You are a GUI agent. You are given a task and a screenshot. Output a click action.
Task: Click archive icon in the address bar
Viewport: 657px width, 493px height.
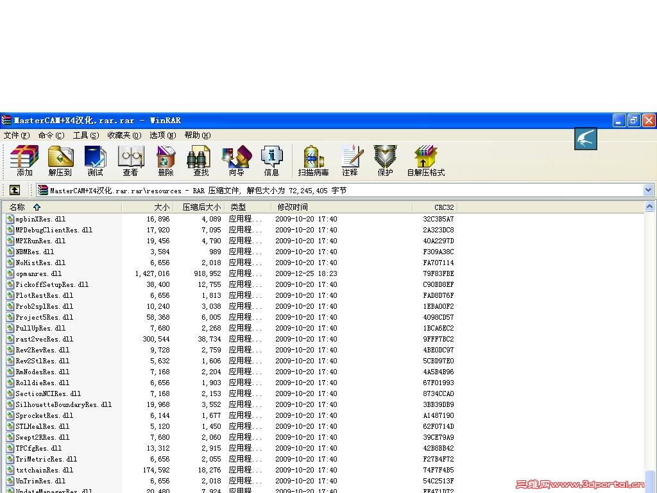tap(43, 190)
